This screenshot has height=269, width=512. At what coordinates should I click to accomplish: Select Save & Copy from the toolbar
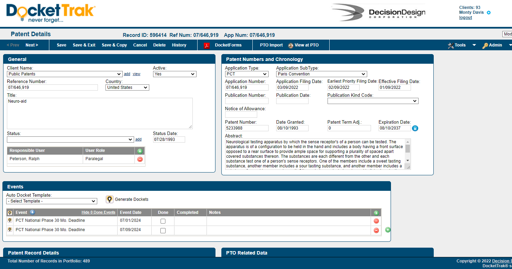[x=114, y=45]
